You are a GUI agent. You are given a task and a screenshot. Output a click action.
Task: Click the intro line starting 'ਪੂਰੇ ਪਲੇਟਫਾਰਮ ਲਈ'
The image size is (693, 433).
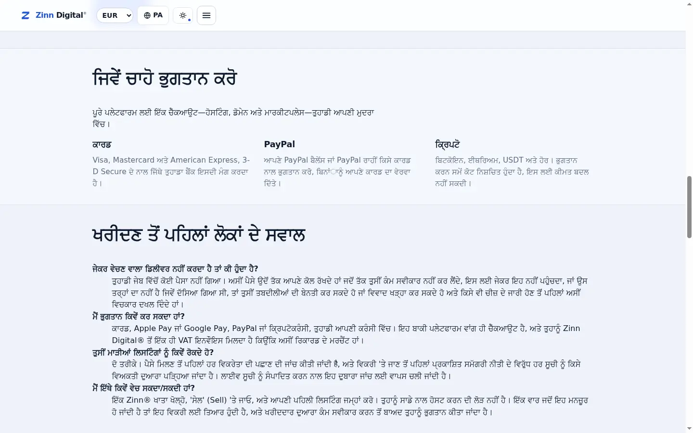tap(233, 118)
